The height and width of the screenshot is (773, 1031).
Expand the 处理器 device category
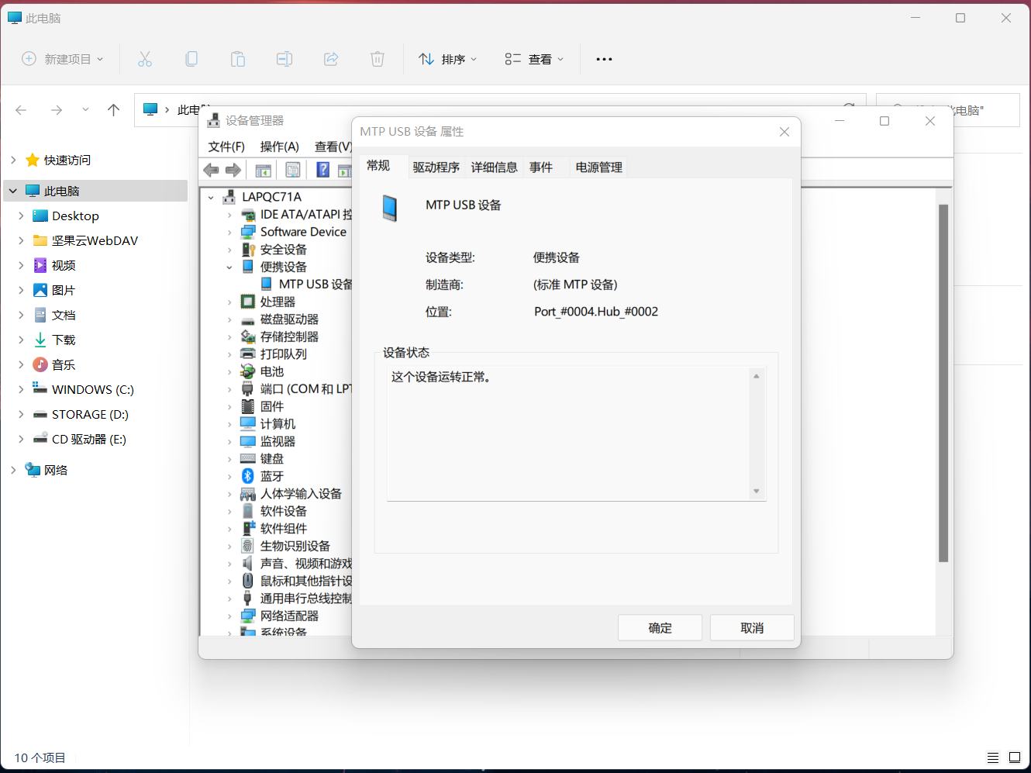click(229, 302)
